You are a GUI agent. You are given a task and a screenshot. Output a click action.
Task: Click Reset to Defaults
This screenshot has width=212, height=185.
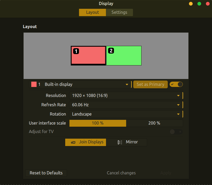tap(46, 173)
